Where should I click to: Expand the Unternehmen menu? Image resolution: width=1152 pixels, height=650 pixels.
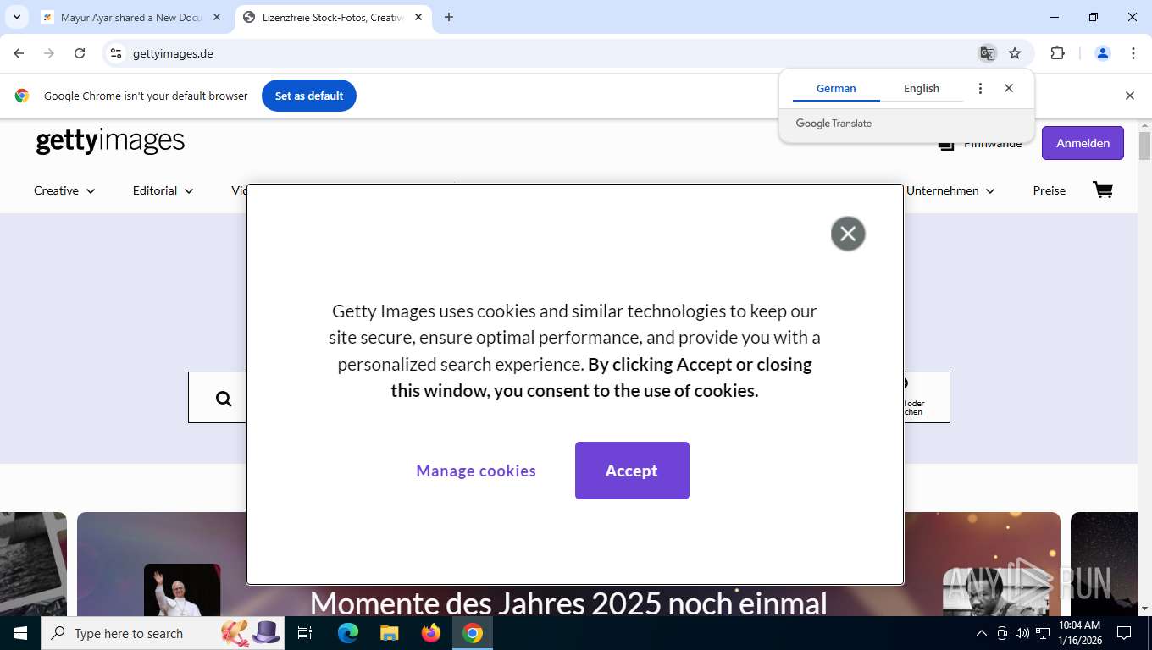950,190
